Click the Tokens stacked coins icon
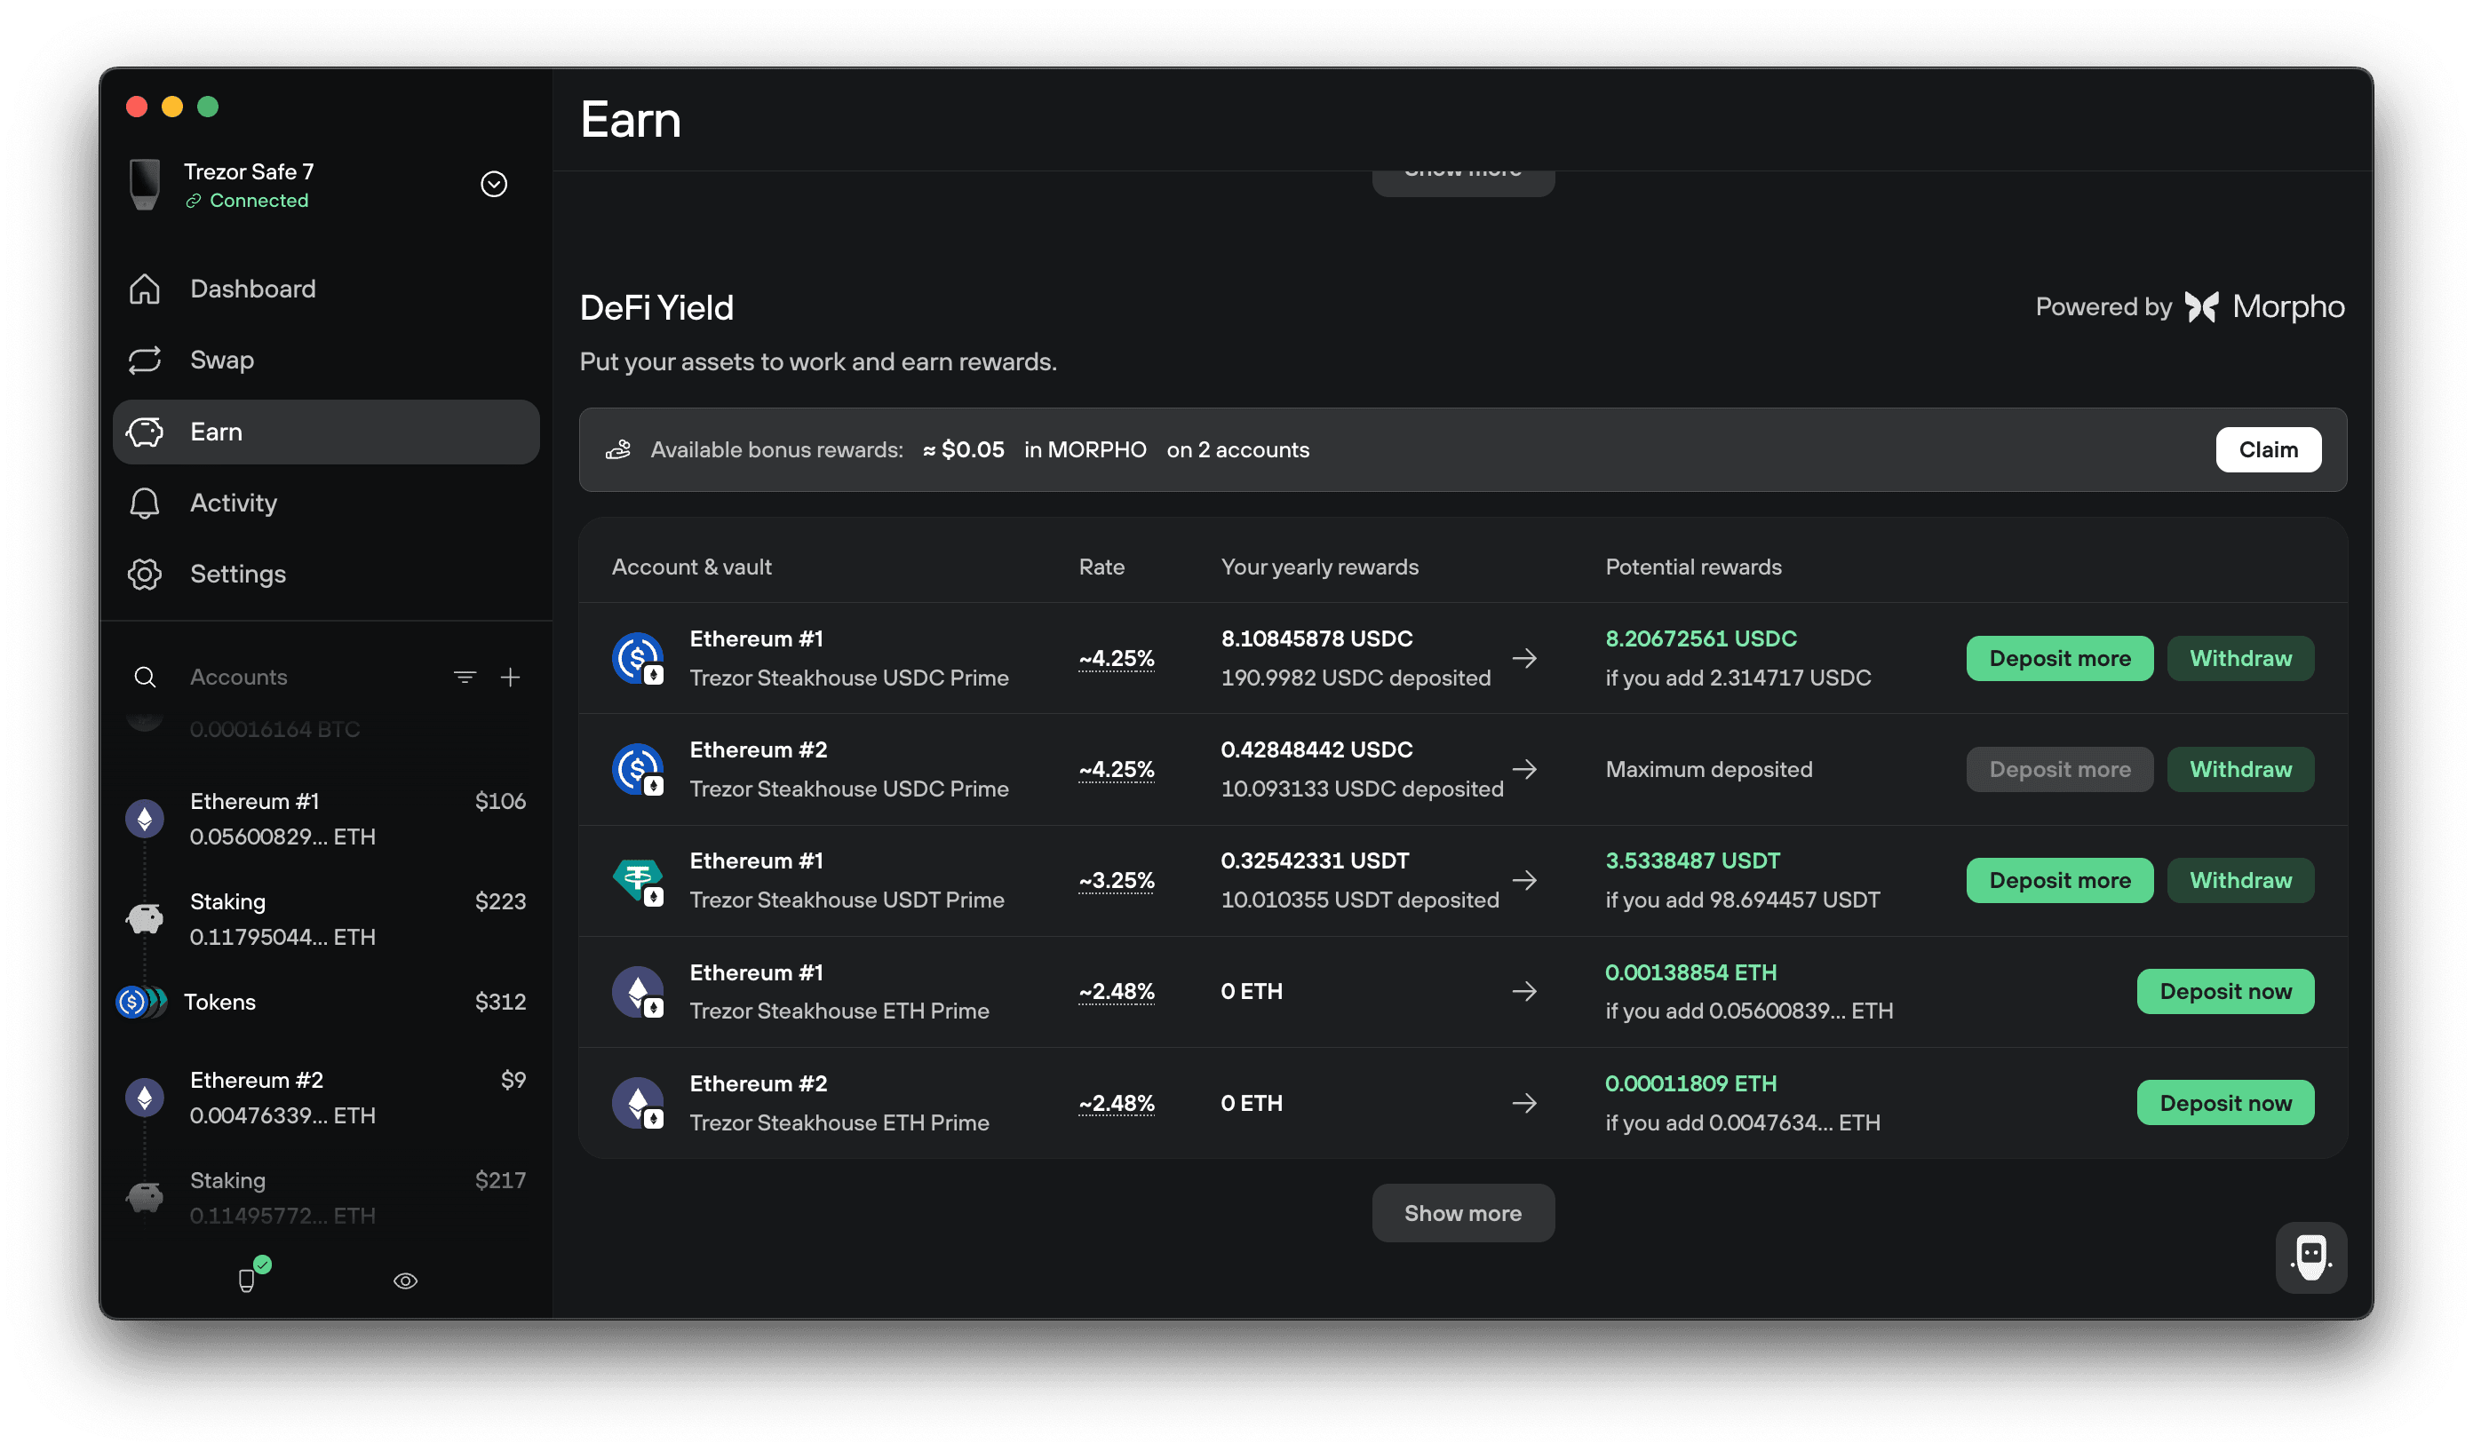This screenshot has height=1451, width=2473. (141, 1002)
